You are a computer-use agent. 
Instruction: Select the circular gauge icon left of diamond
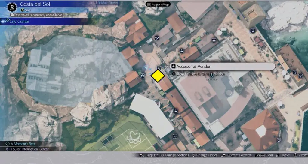point(143,76)
